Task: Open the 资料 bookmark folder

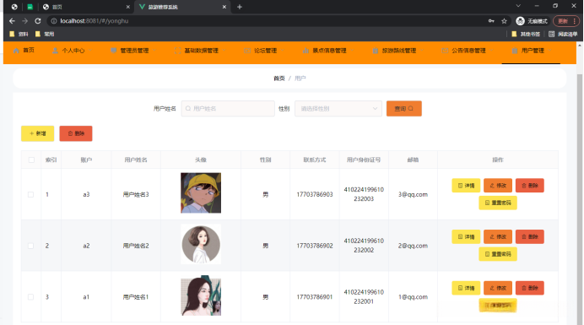Action: tap(19, 34)
